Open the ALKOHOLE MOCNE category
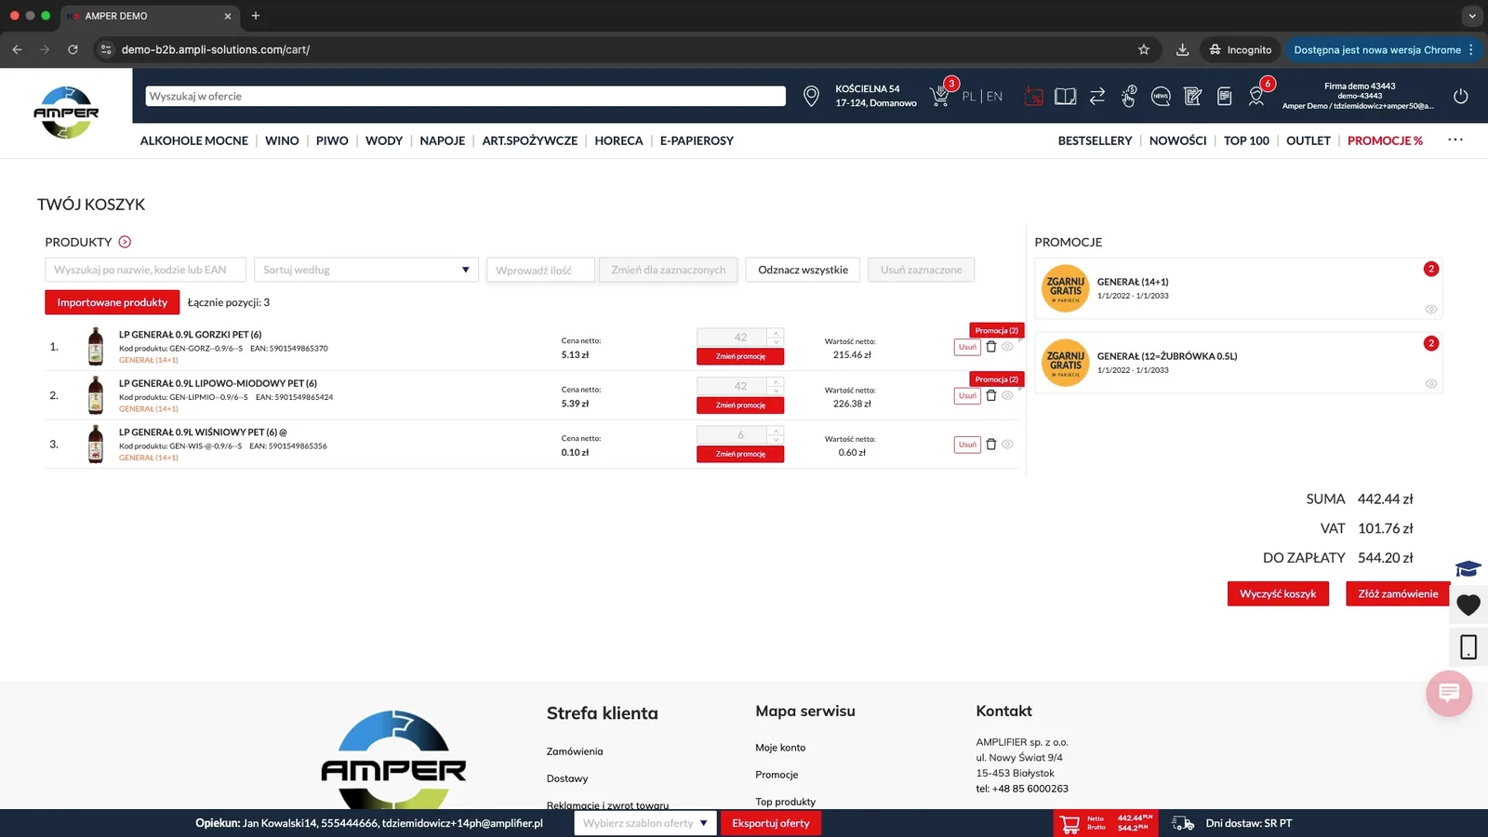This screenshot has width=1488, height=837. [194, 140]
